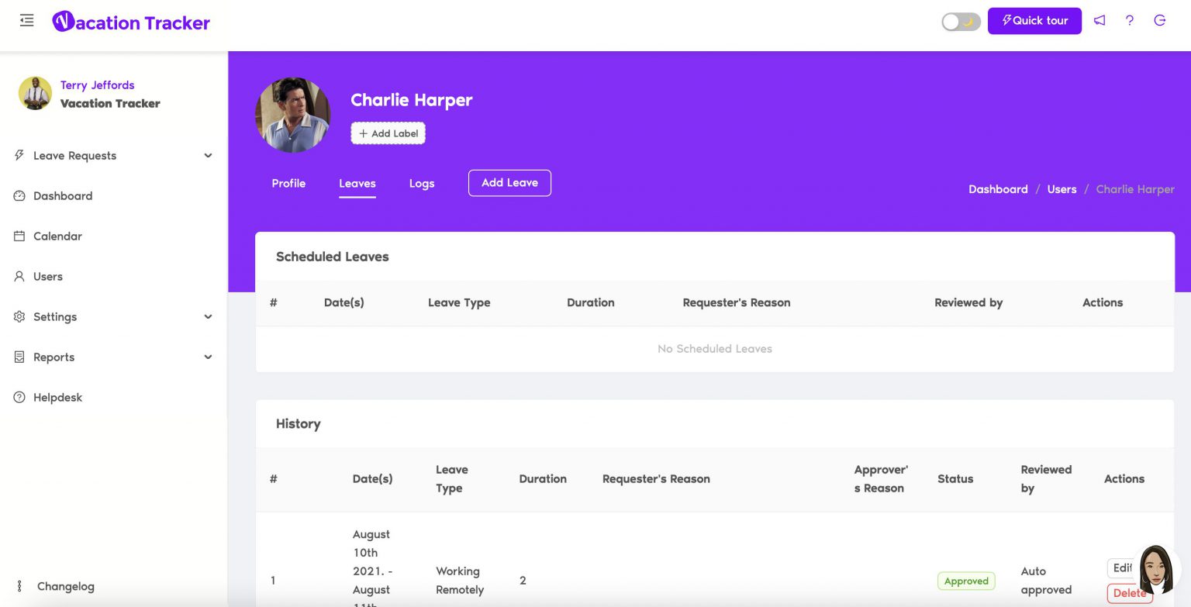This screenshot has height=607, width=1191.
Task: Click the 'Leave Type' header in Scheduled Leaves
Action: [459, 303]
